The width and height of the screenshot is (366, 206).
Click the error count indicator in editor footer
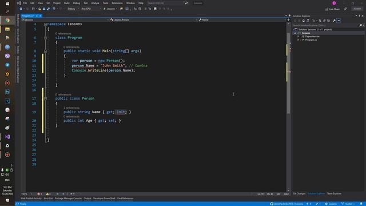coord(39,194)
